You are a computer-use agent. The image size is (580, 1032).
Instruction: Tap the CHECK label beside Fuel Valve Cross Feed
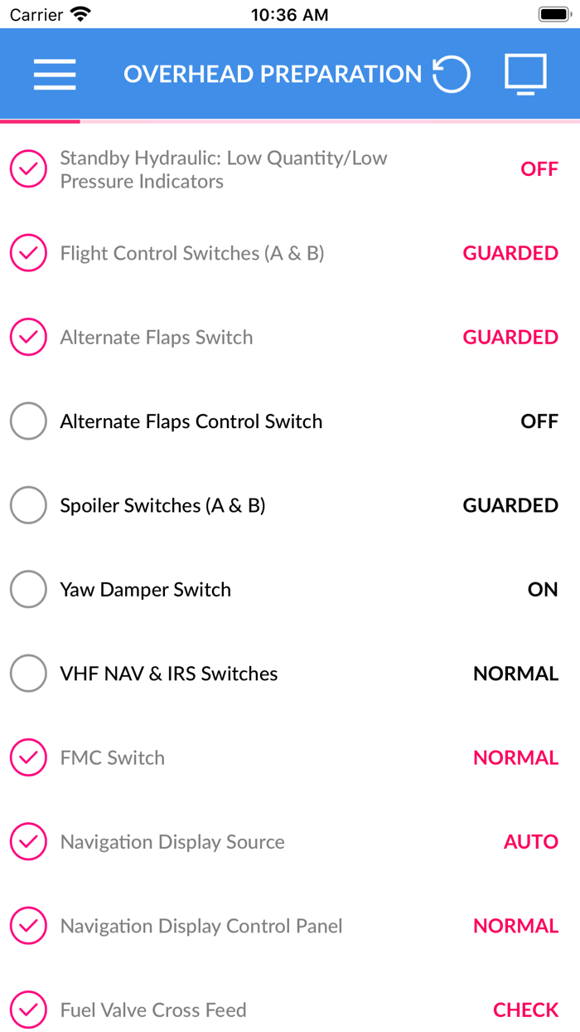525,1010
